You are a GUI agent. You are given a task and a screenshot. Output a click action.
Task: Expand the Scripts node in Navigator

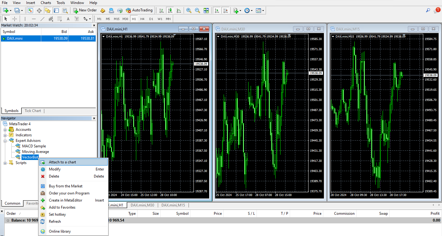5,163
